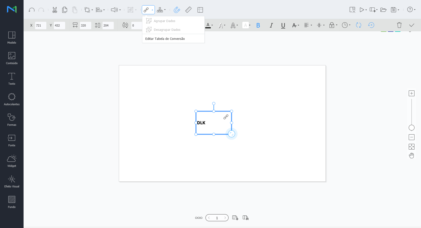Click the undo arrow icon
Screen dimensions: 421x228
tap(32, 10)
